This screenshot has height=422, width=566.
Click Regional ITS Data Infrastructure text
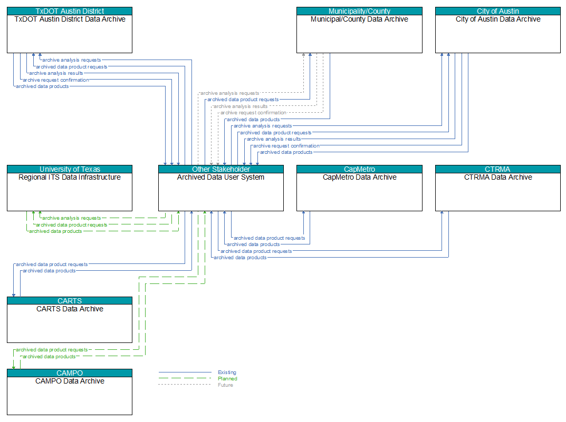(70, 178)
